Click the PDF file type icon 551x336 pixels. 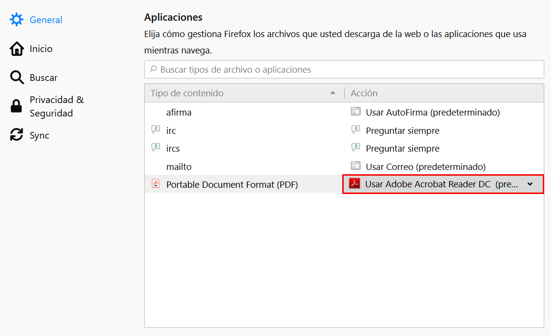coord(155,184)
